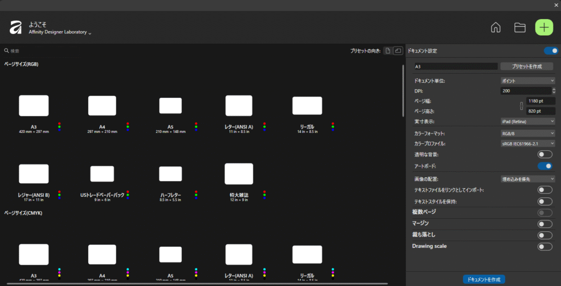Click the page width/height link icon
The height and width of the screenshot is (286, 561).
coord(521,106)
